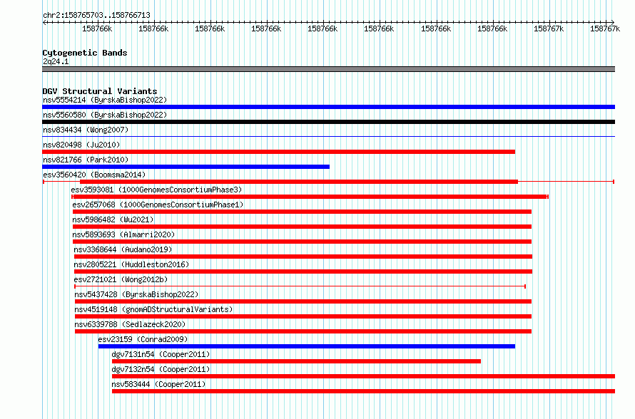Open the esv2721021 (Wong2012b) label

[x=121, y=279]
